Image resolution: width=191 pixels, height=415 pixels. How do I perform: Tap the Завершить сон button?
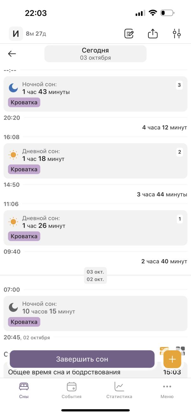82,359
